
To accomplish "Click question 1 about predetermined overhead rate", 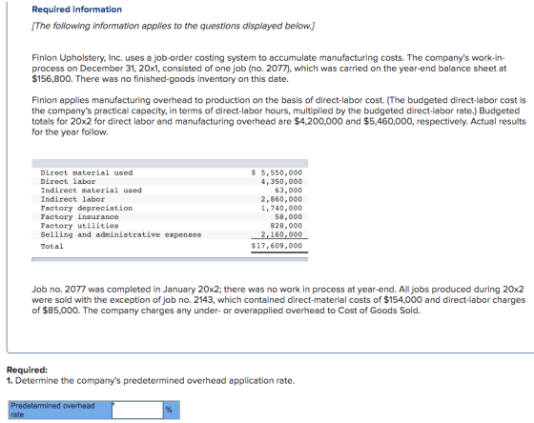I will (x=151, y=380).
